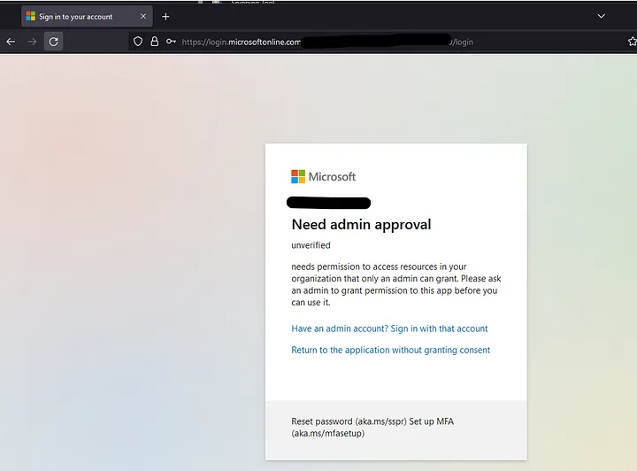Close the 'Sign in to your account' tab
Image resolution: width=637 pixels, height=471 pixels.
(x=143, y=16)
